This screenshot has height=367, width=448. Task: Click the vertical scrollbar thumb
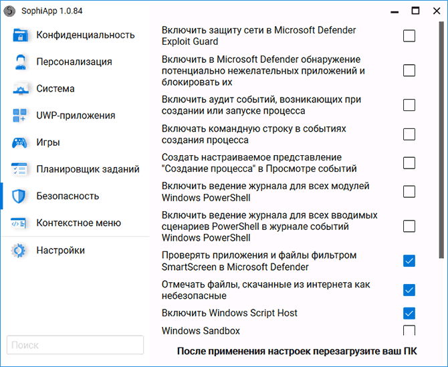point(441,140)
